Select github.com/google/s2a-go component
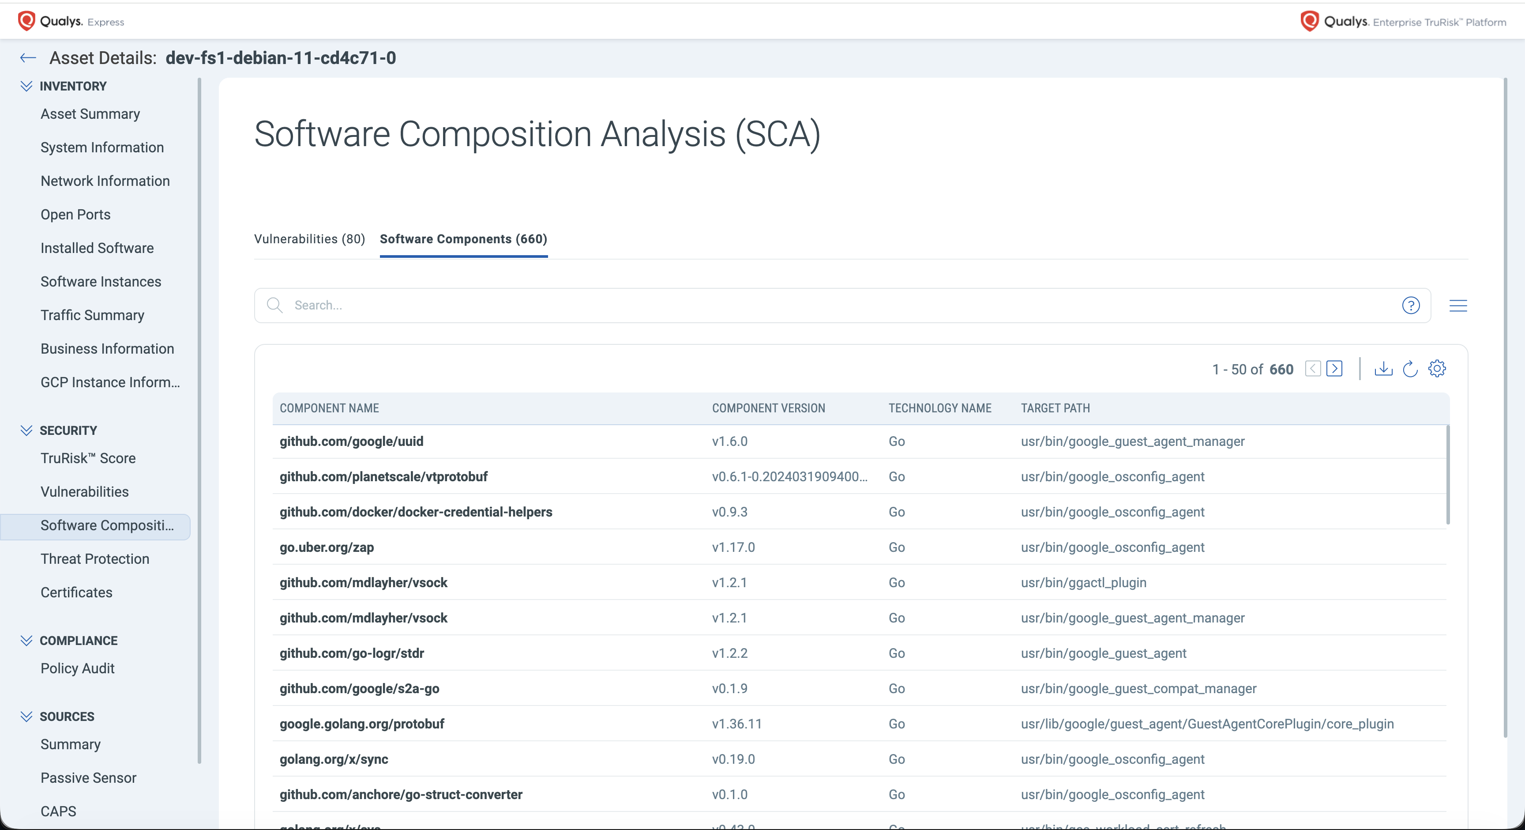The width and height of the screenshot is (1525, 830). 359,688
